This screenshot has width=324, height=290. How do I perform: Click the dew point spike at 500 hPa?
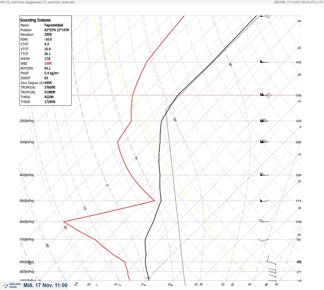154,200
